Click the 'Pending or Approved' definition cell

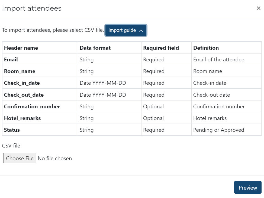coord(218,130)
